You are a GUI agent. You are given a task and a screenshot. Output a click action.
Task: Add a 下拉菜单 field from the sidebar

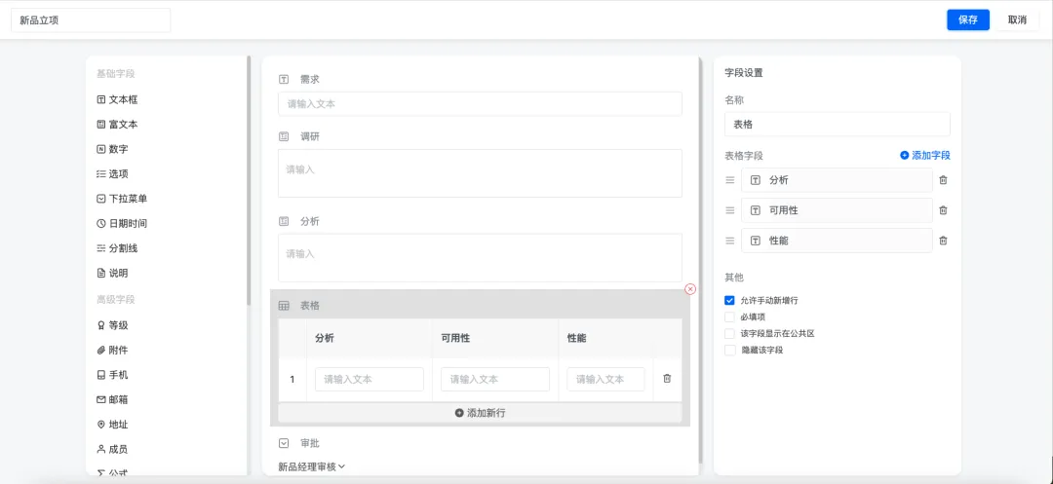click(x=122, y=199)
